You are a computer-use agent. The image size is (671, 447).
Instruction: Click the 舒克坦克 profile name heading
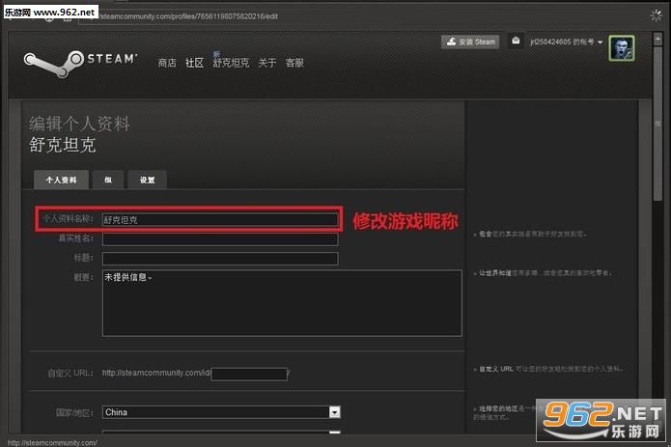pyautogui.click(x=63, y=145)
